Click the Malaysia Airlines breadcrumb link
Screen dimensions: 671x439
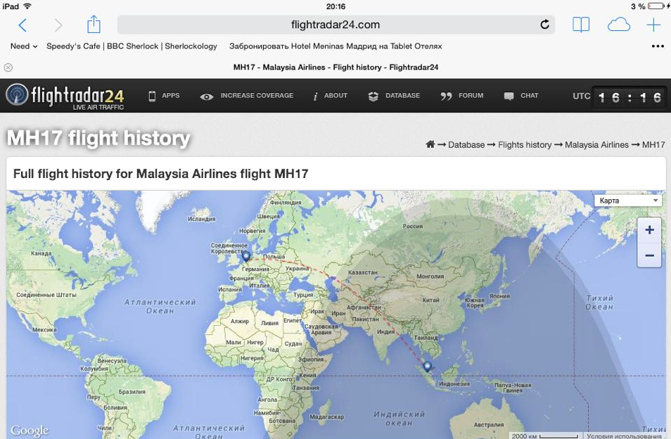[596, 145]
